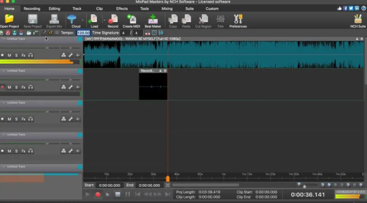Stop playback with the square stop button
Viewport: 367px width, 203px height.
coord(118,195)
